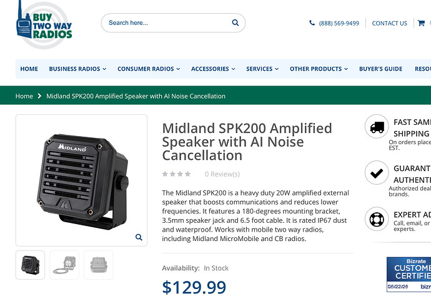Open the shopping cart icon

point(421,23)
